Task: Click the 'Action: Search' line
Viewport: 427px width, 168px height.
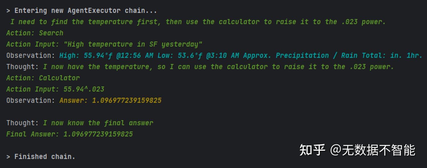Action: coord(35,33)
